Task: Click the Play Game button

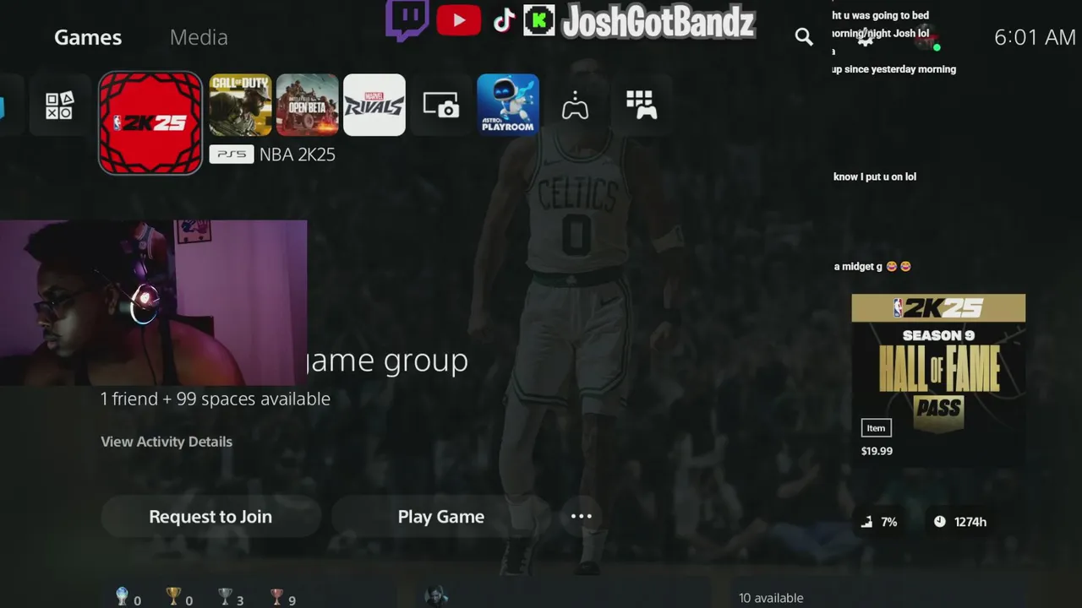Action: pyautogui.click(x=441, y=517)
